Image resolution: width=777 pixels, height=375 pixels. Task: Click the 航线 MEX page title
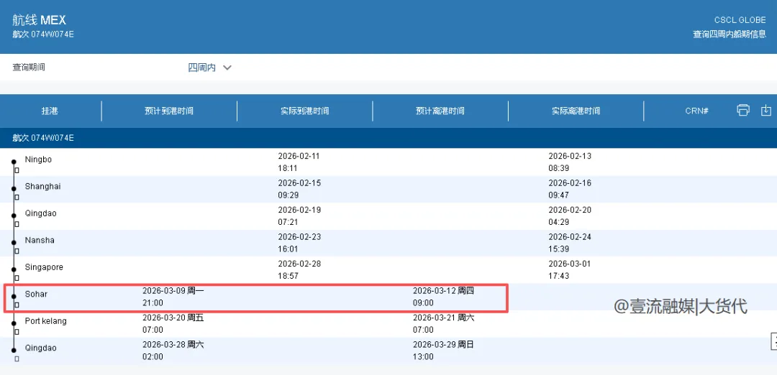39,20
